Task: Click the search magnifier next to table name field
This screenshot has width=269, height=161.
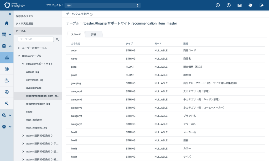Action: 57,39
